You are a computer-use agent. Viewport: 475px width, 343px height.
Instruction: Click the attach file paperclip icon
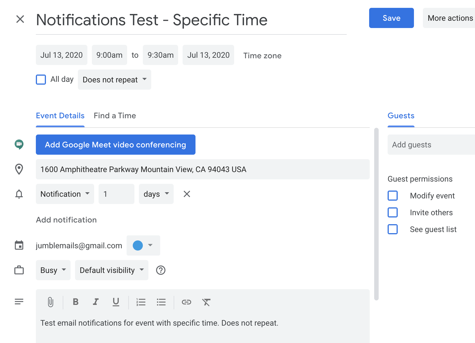[x=50, y=302]
